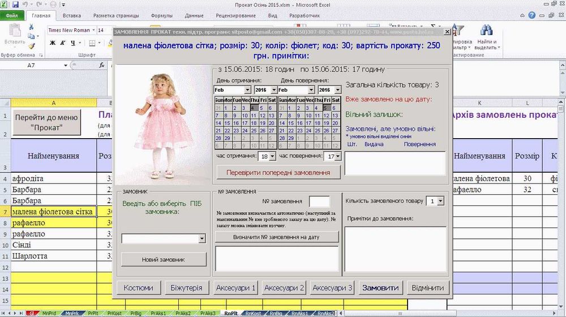Switch to Разметка страницы tab

[116, 15]
